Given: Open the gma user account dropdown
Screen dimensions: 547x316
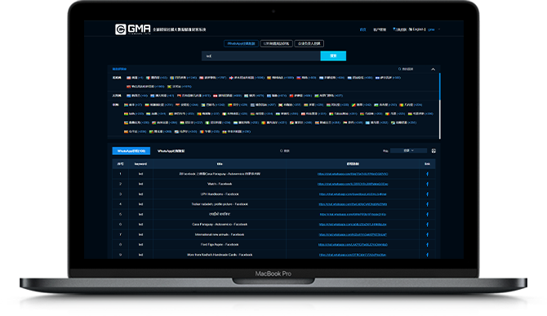Looking at the screenshot, I should pos(434,29).
